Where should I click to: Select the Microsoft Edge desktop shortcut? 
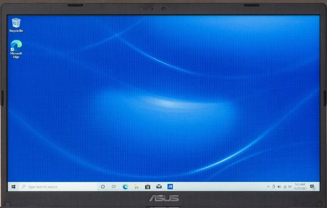(16, 48)
